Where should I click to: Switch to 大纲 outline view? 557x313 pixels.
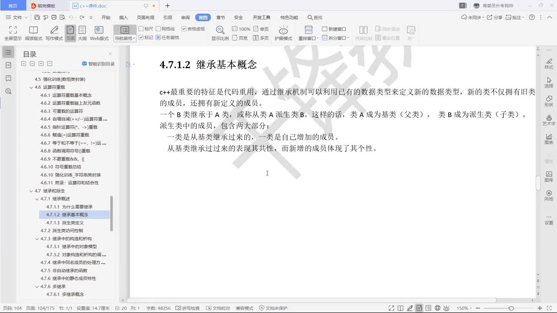point(82,33)
